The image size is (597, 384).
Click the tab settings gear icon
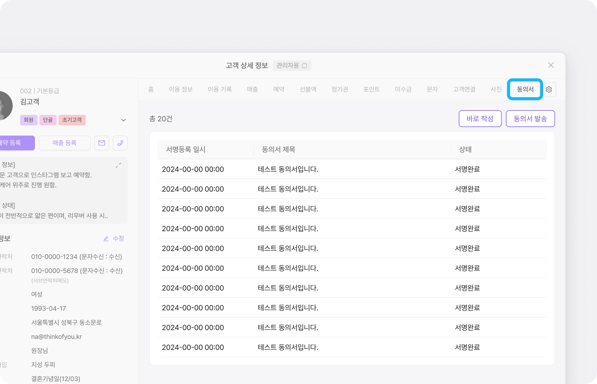pyautogui.click(x=549, y=89)
